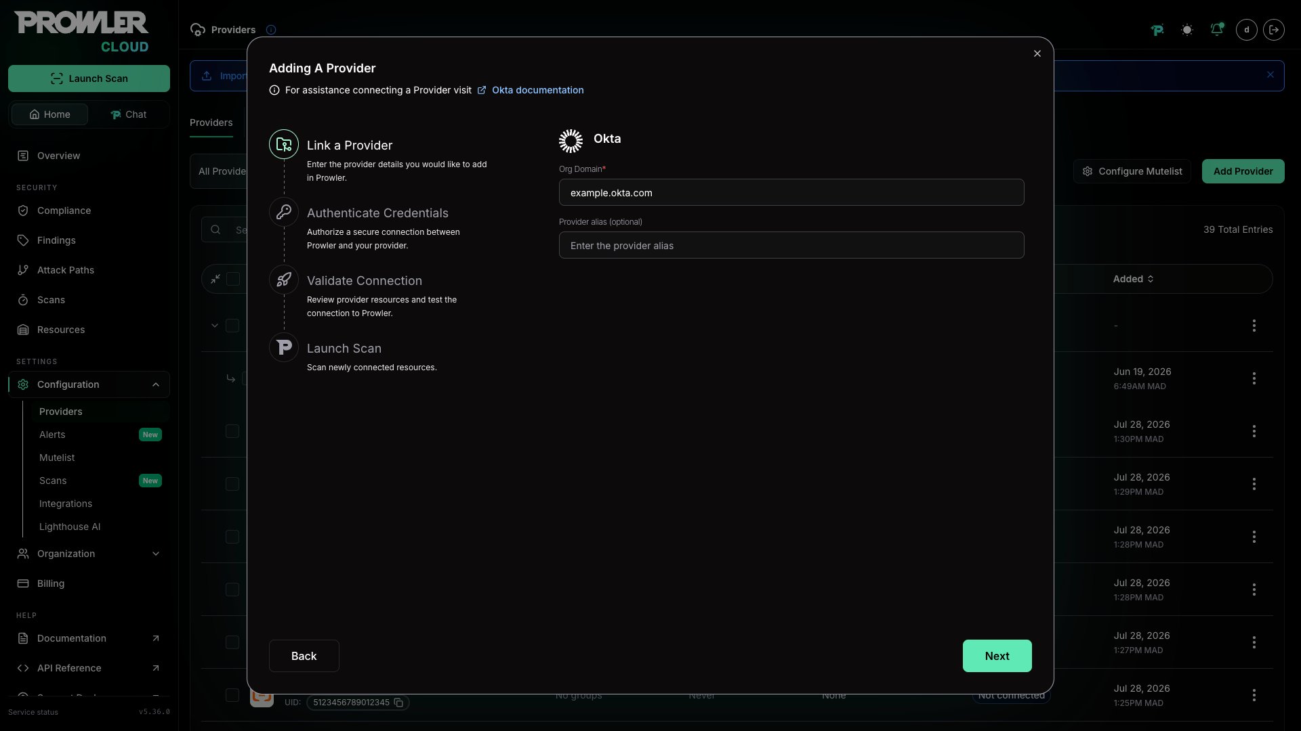Click the sign out icon
Image resolution: width=1301 pixels, height=731 pixels.
coord(1274,30)
